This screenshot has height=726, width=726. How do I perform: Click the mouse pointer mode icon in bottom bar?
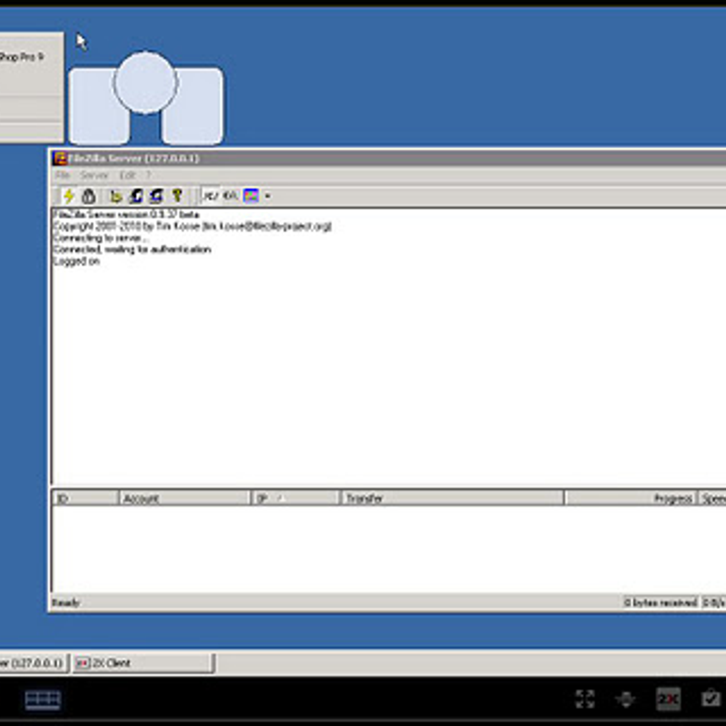(625, 699)
